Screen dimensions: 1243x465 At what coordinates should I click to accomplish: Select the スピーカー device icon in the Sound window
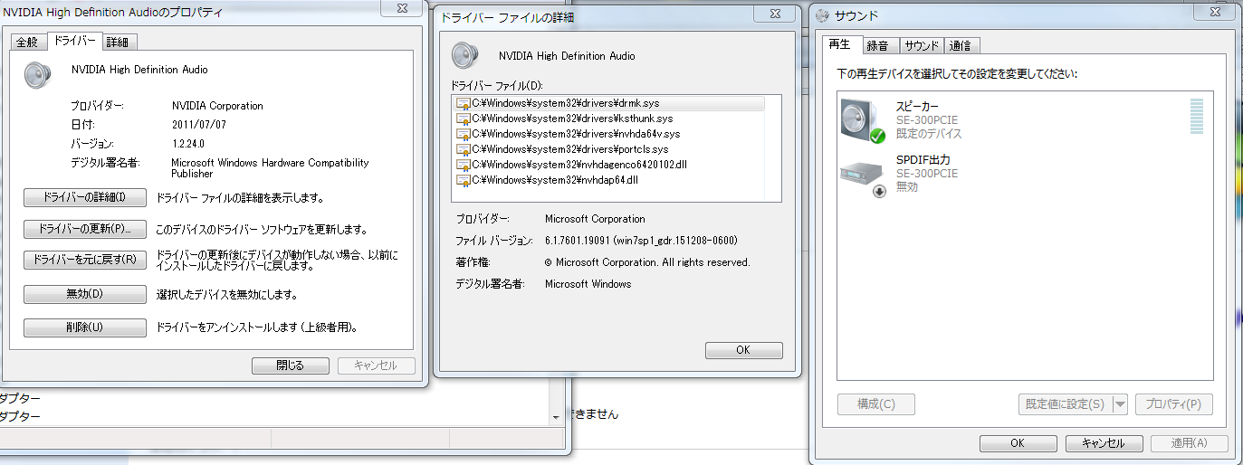pyautogui.click(x=862, y=120)
